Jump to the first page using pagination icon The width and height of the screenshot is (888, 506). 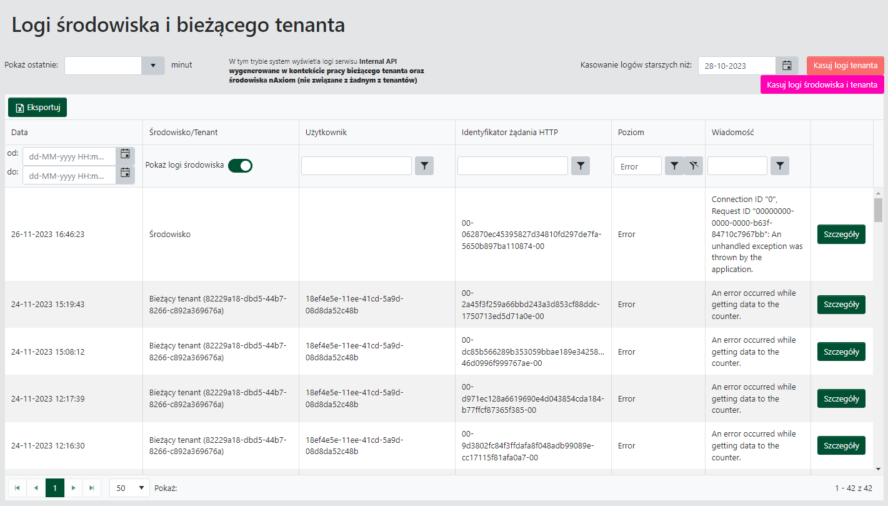17,487
